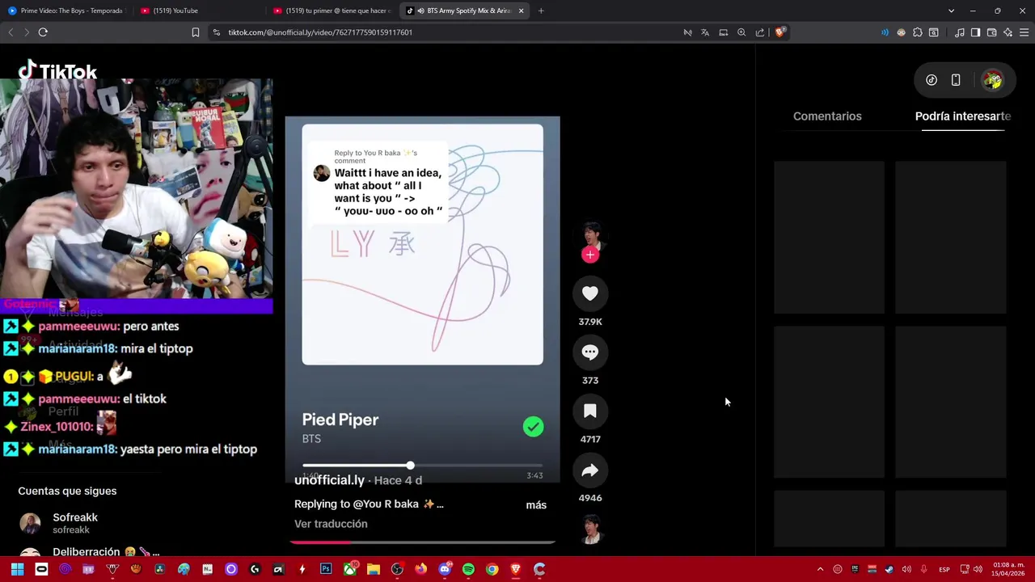Open the tab search dropdown chevron
The image size is (1035, 582).
pos(951,11)
